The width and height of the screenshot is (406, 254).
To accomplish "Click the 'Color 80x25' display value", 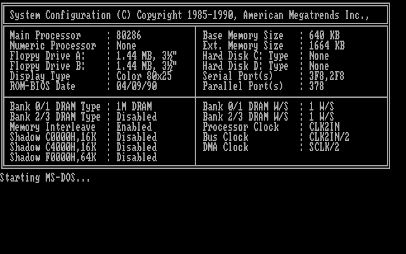I will click(x=144, y=76).
